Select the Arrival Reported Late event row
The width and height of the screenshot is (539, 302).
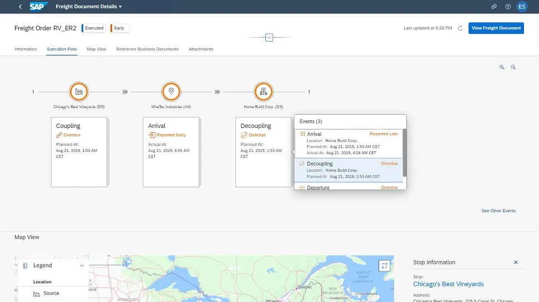[349, 144]
